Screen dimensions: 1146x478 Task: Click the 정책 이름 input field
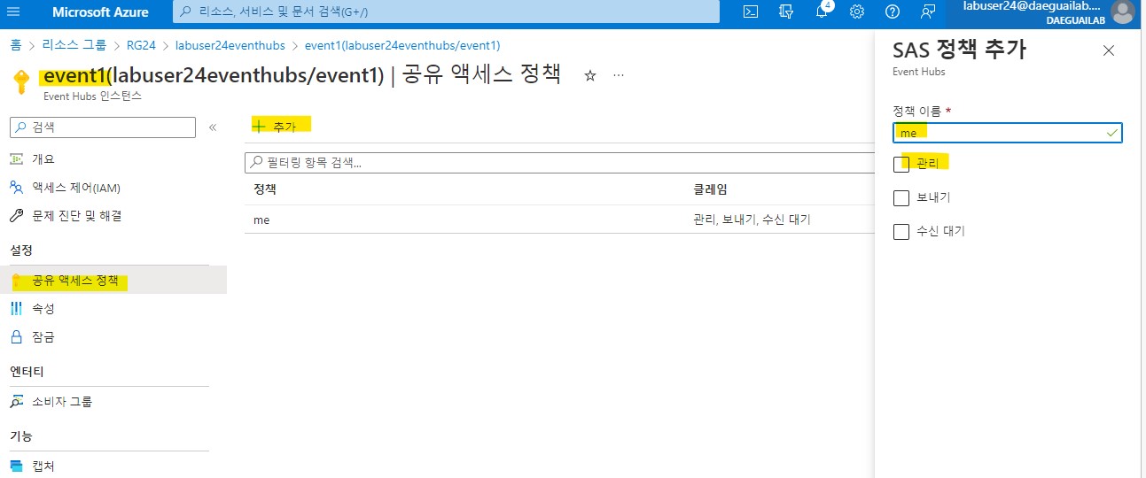coord(1008,133)
